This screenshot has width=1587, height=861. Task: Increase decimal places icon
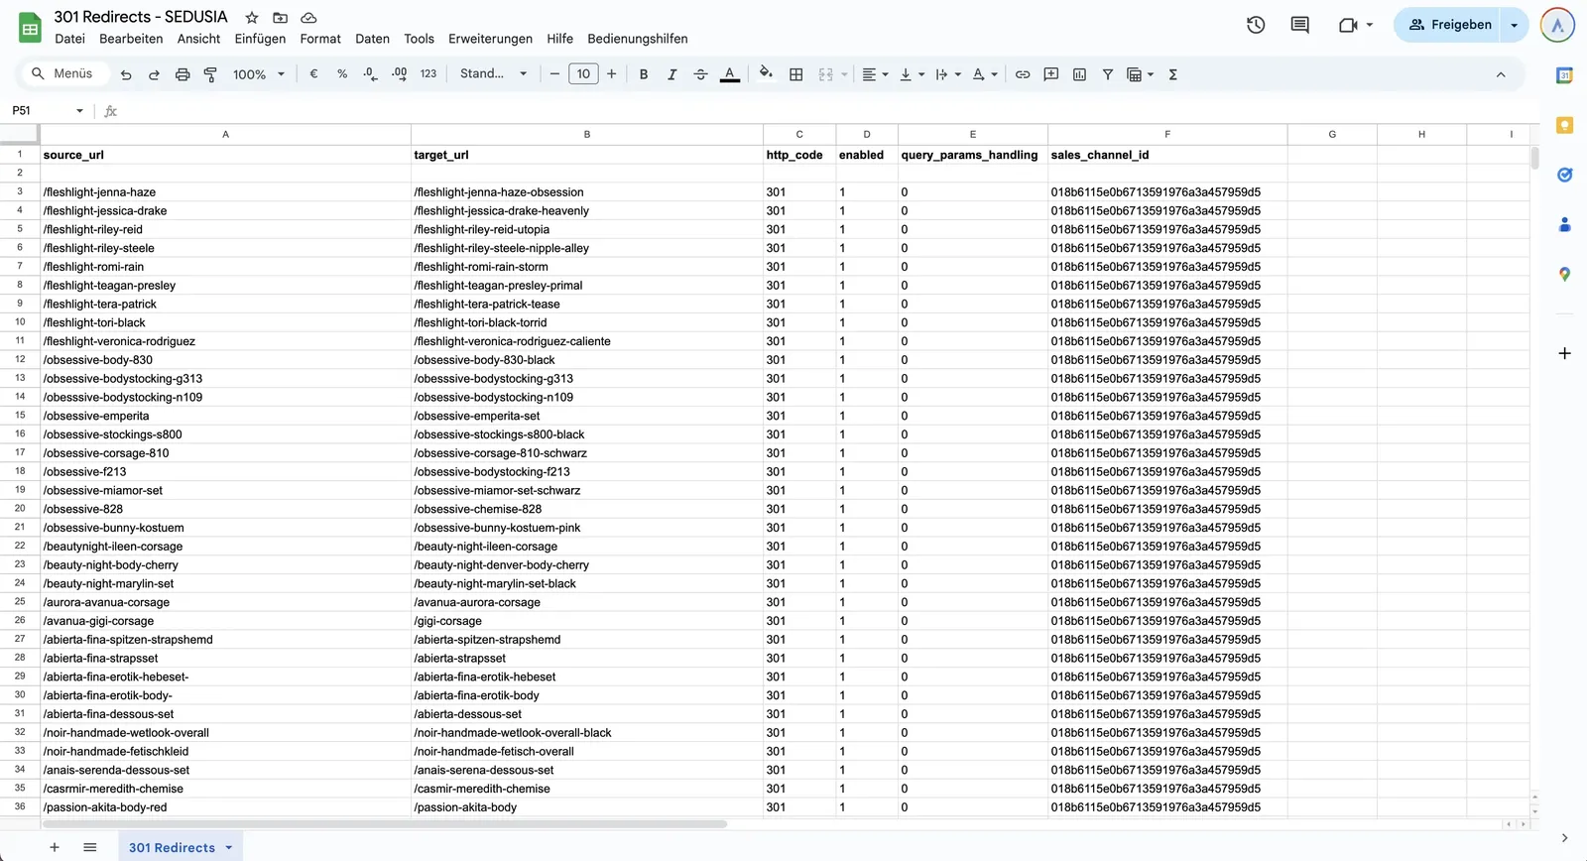click(x=400, y=73)
